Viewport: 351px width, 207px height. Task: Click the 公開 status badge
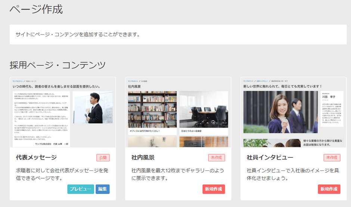point(103,158)
